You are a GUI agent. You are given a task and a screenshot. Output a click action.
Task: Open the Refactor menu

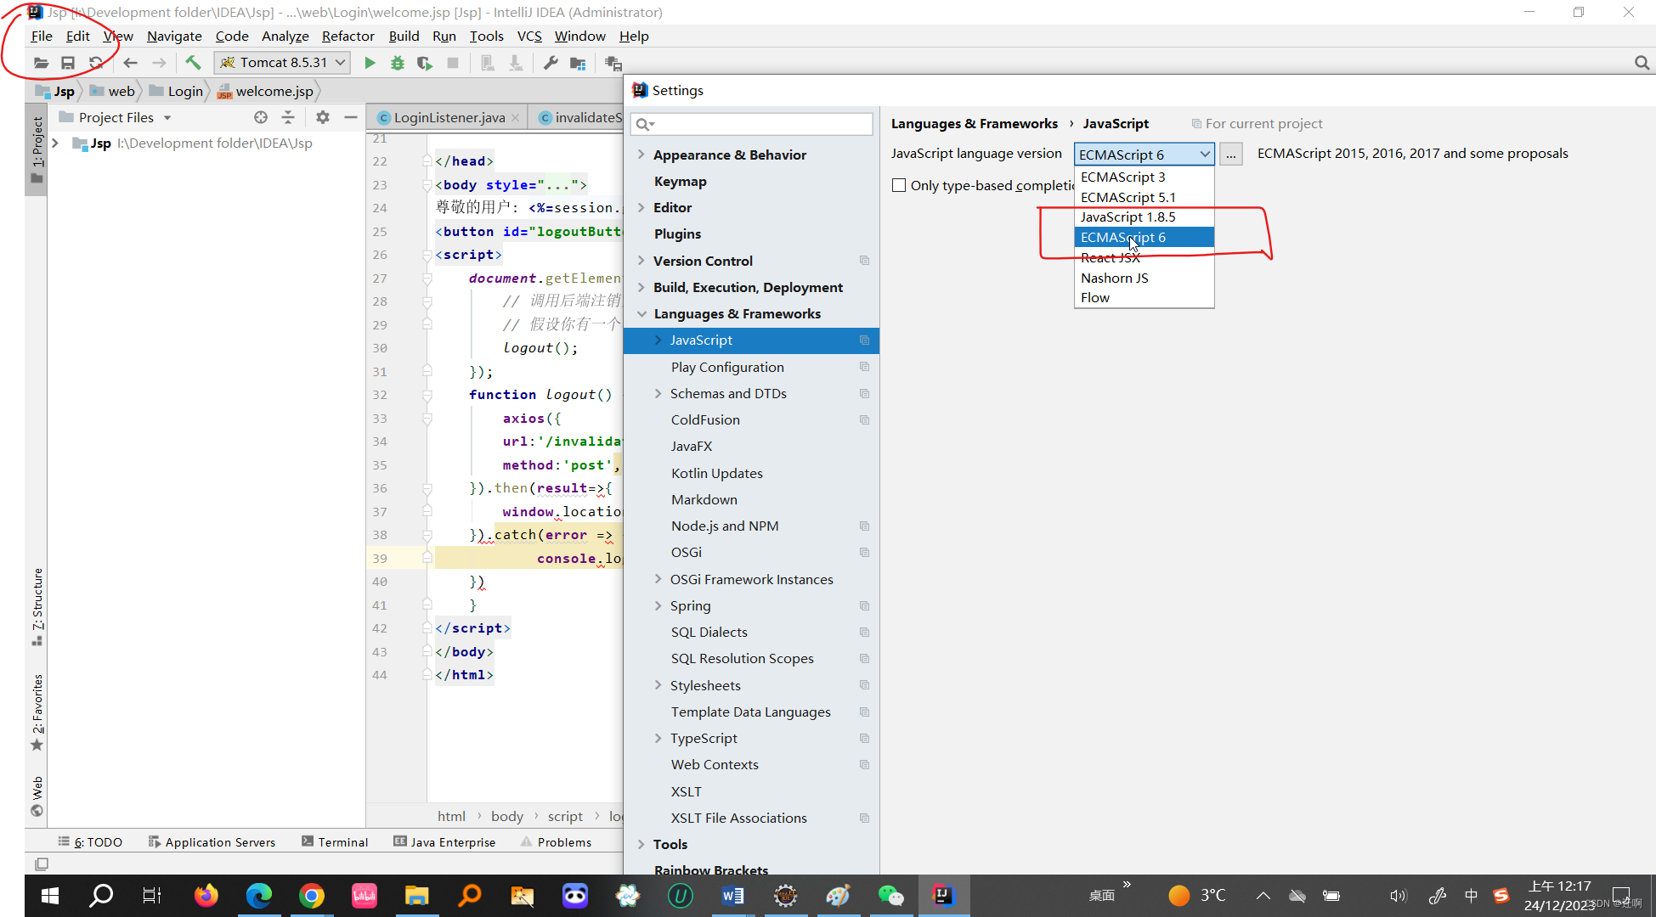[x=348, y=36]
